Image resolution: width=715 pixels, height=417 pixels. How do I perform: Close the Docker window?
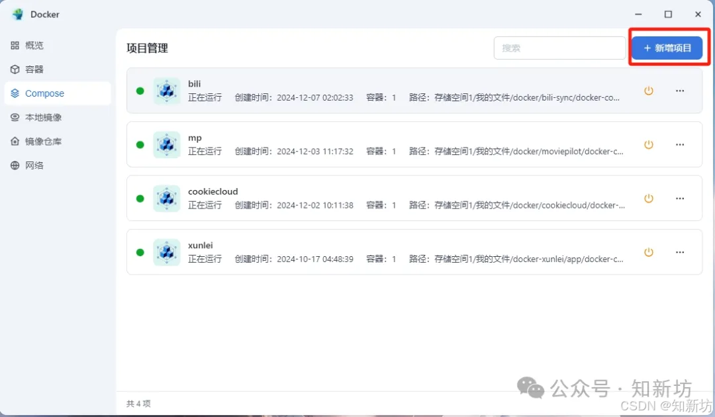[698, 14]
